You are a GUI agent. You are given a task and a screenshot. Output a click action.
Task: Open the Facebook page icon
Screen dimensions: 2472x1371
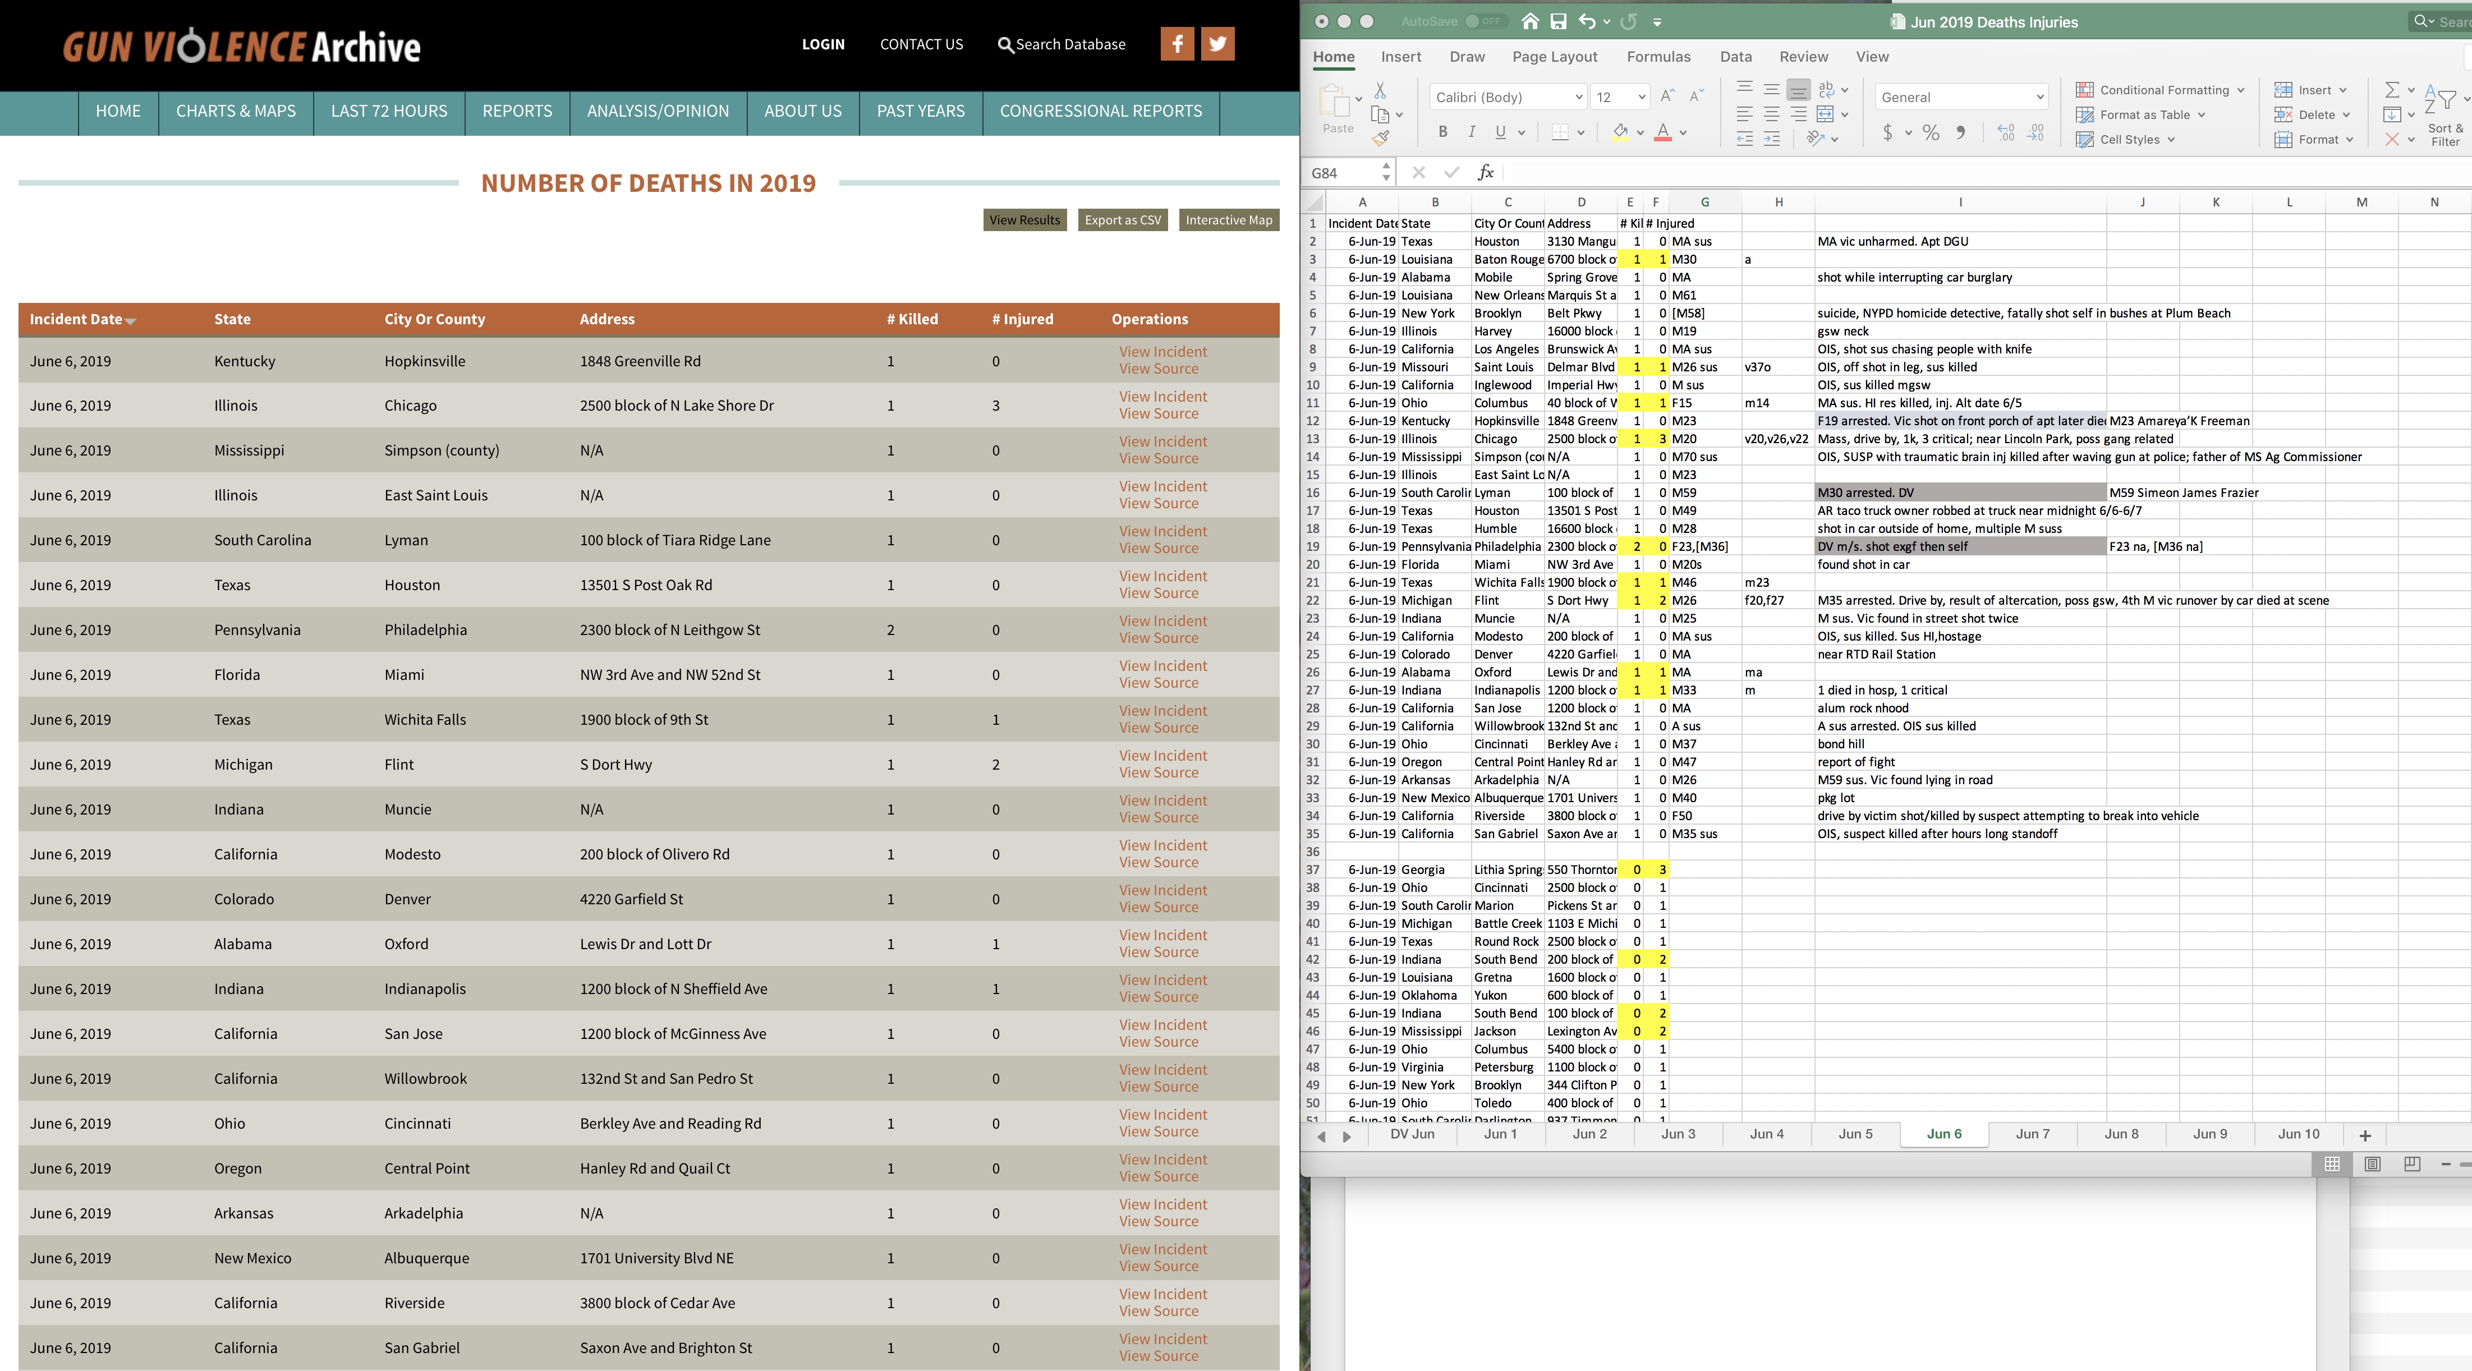coord(1177,43)
